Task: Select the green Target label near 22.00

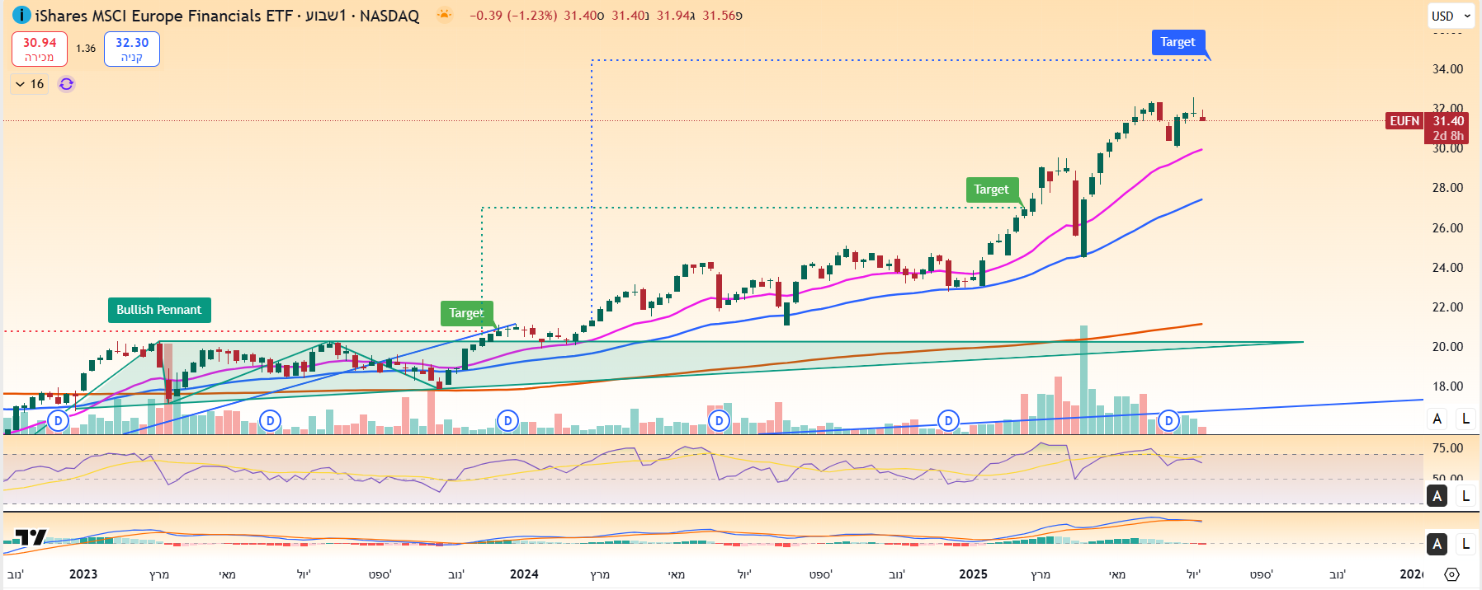Action: pyautogui.click(x=466, y=313)
